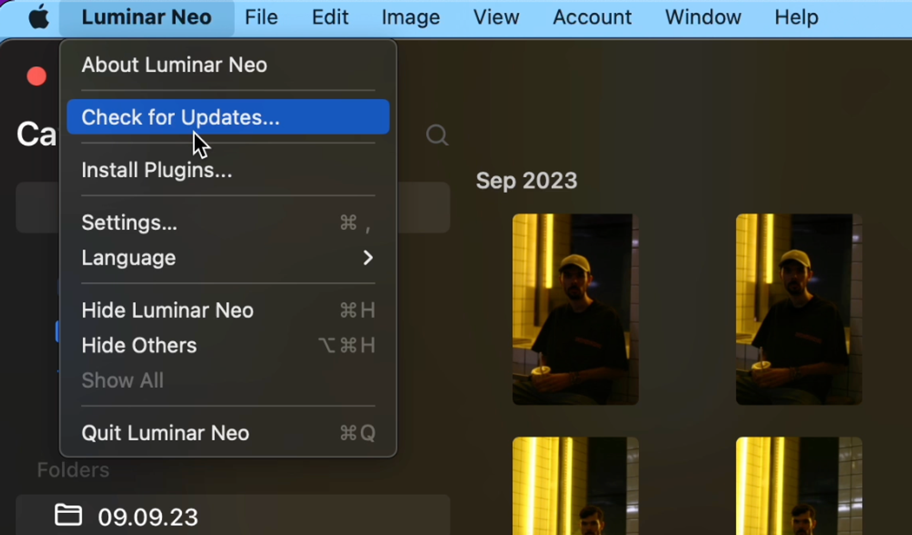Click "Hide Others" in the menu
Viewport: 912px width, 535px height.
(139, 345)
